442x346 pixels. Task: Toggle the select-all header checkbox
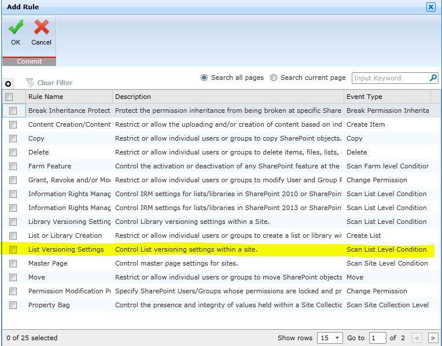(x=9, y=97)
